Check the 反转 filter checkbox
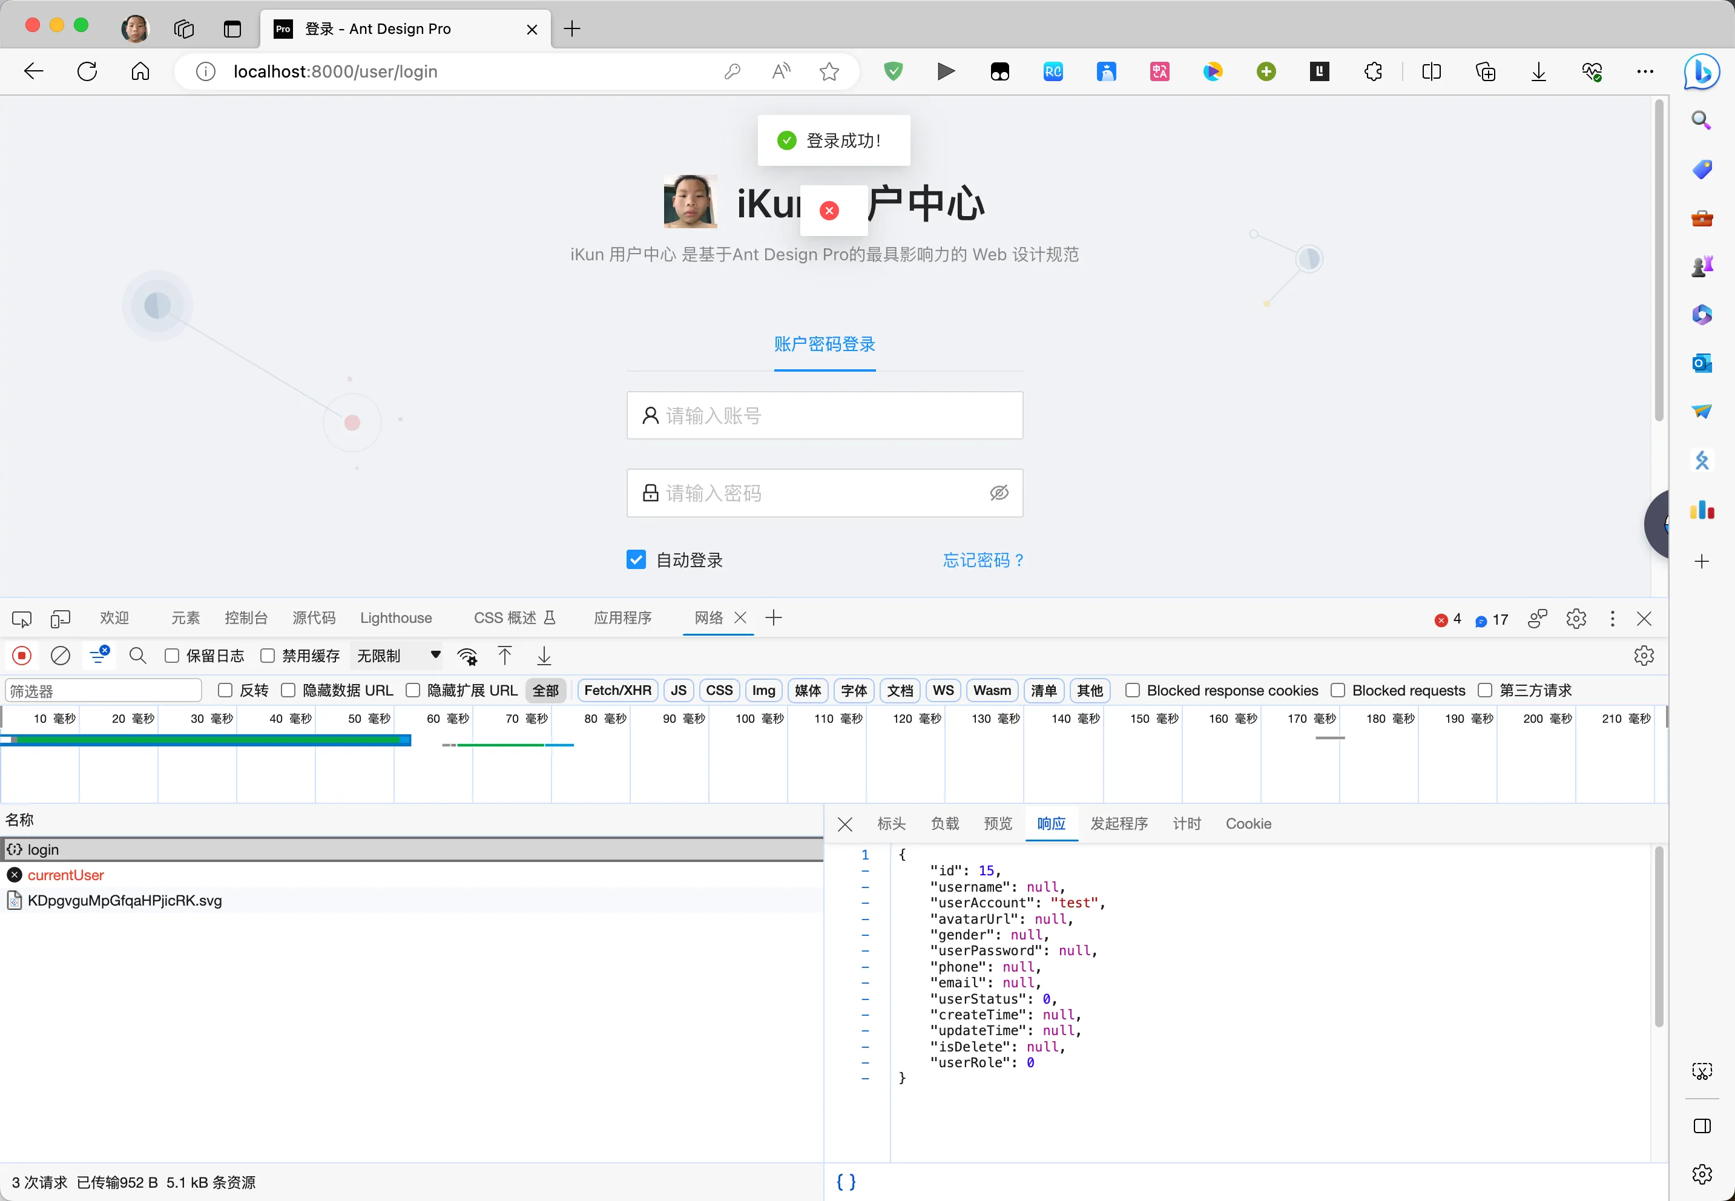The width and height of the screenshot is (1735, 1201). coord(225,691)
